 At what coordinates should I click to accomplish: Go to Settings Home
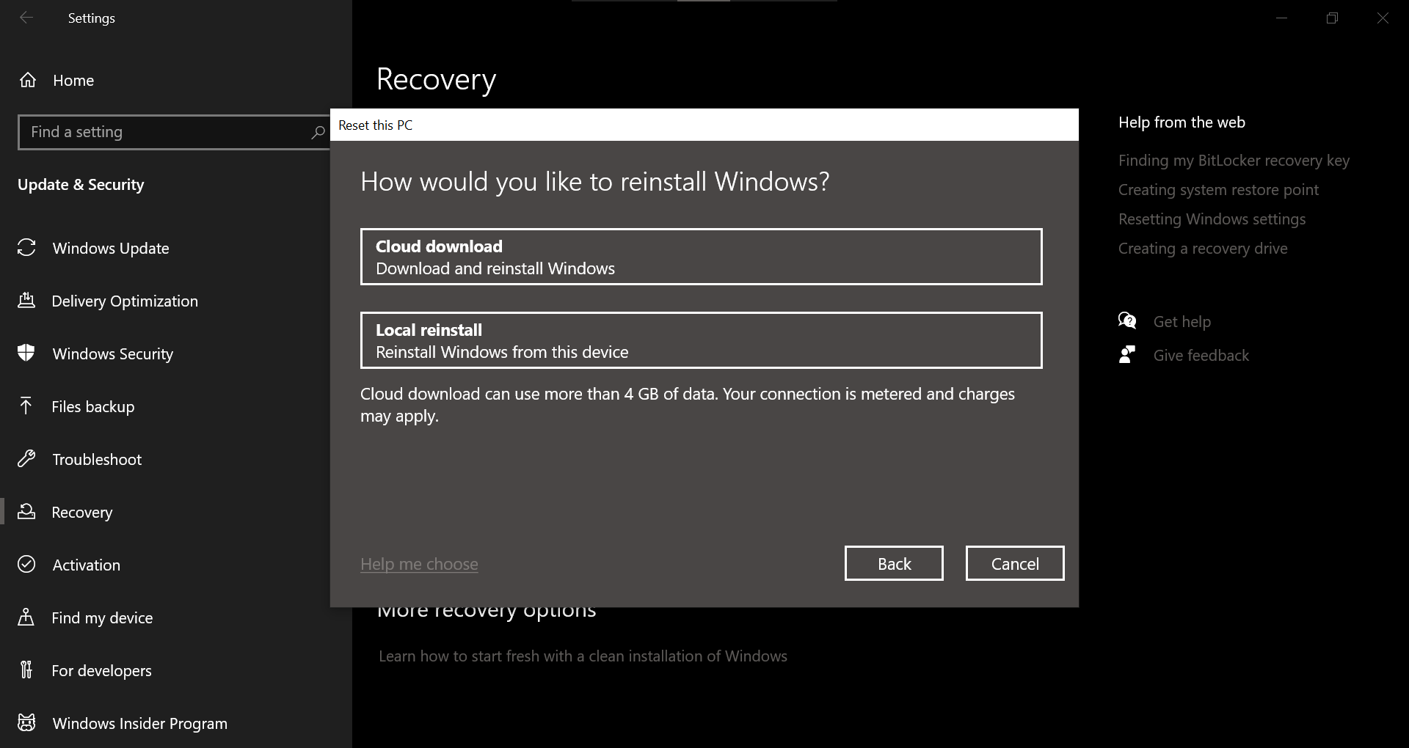[73, 80]
